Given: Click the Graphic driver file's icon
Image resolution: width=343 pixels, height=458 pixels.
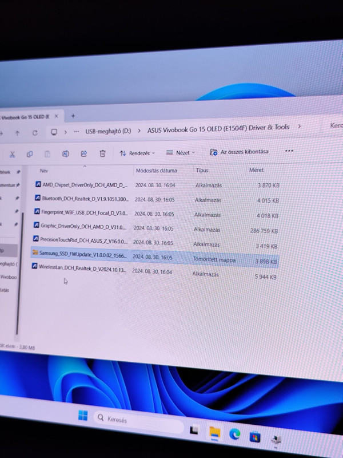Looking at the screenshot, I should click(36, 225).
